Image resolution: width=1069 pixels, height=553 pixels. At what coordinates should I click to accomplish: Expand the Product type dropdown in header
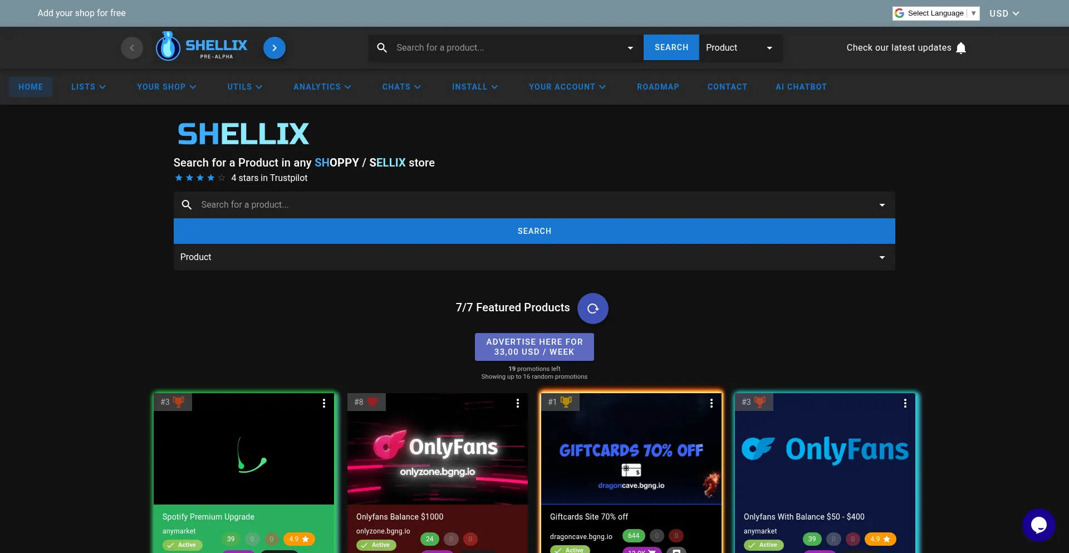740,48
